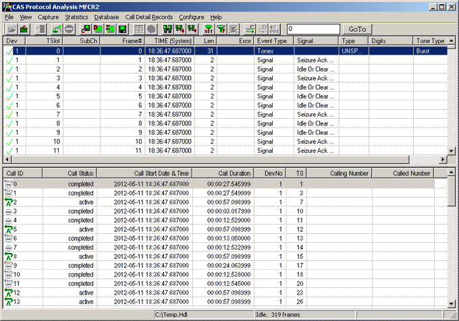Click the 'Idle, 319 frames' status text
This screenshot has width=459, height=321.
[278, 314]
